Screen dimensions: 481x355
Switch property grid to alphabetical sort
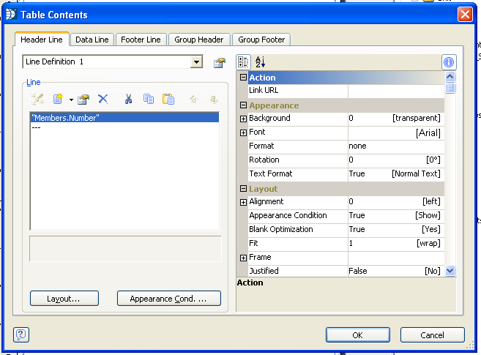[261, 62]
